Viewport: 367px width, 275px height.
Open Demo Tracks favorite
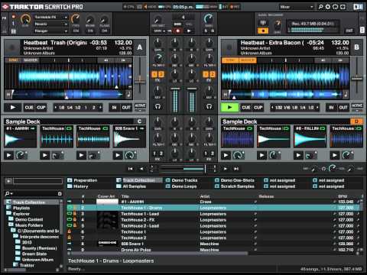[x=184, y=180]
